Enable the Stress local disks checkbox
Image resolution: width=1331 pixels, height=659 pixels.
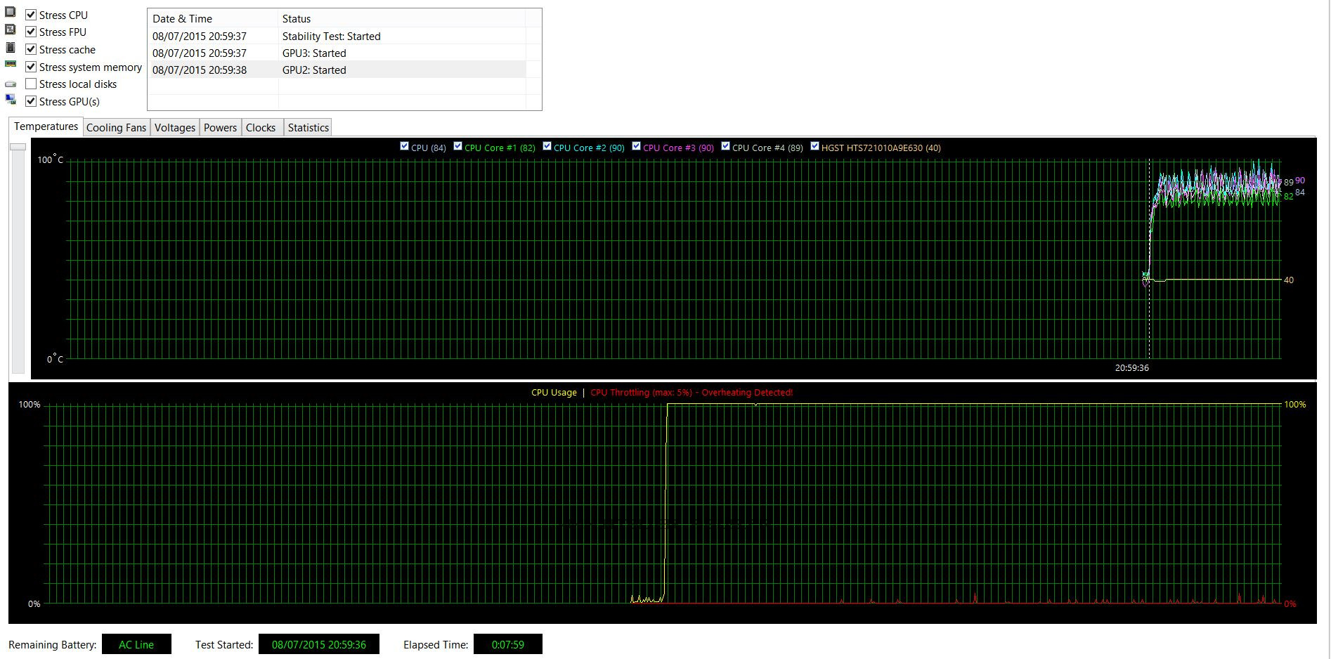coord(31,84)
